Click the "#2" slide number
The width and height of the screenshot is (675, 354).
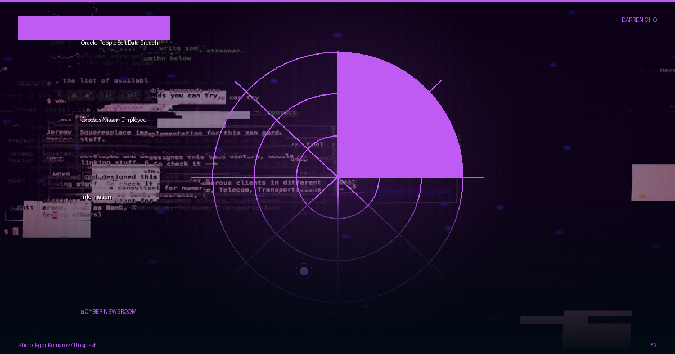[x=653, y=345]
